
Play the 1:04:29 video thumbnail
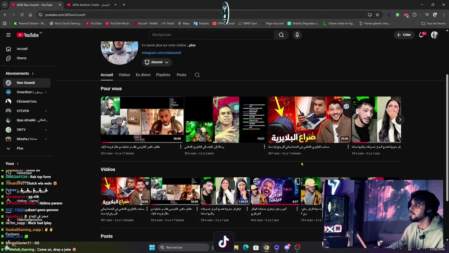[225, 191]
